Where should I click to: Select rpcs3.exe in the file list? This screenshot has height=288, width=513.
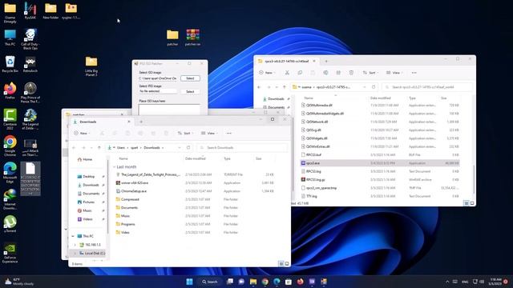tap(380, 163)
